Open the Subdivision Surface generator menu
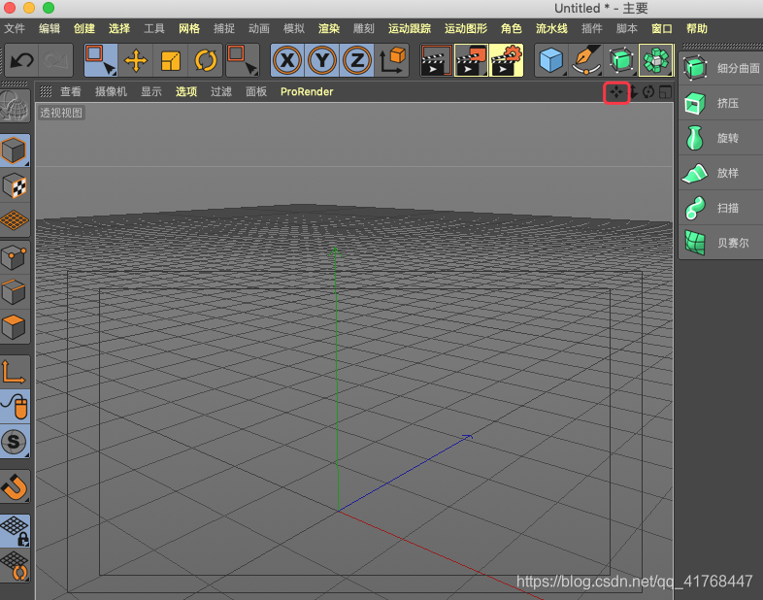Image resolution: width=763 pixels, height=600 pixels. coord(621,60)
